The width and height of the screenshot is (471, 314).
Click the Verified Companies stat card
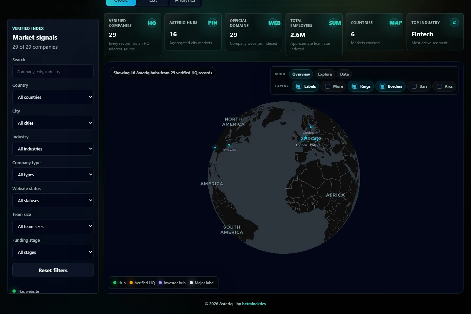[x=132, y=35]
